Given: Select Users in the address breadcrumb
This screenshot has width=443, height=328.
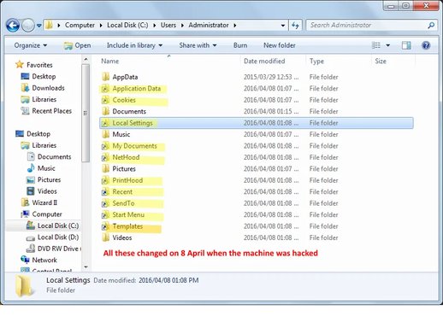Looking at the screenshot, I should [x=168, y=25].
